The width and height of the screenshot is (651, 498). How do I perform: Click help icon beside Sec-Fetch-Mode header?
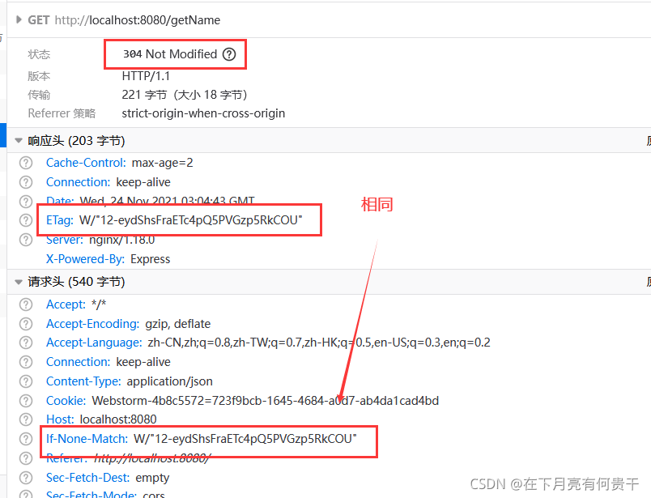coord(26,494)
